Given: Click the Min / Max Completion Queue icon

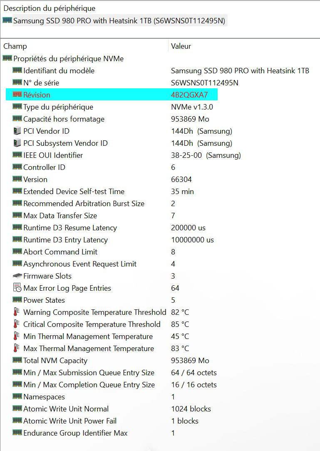Looking at the screenshot, I should click(17, 384).
